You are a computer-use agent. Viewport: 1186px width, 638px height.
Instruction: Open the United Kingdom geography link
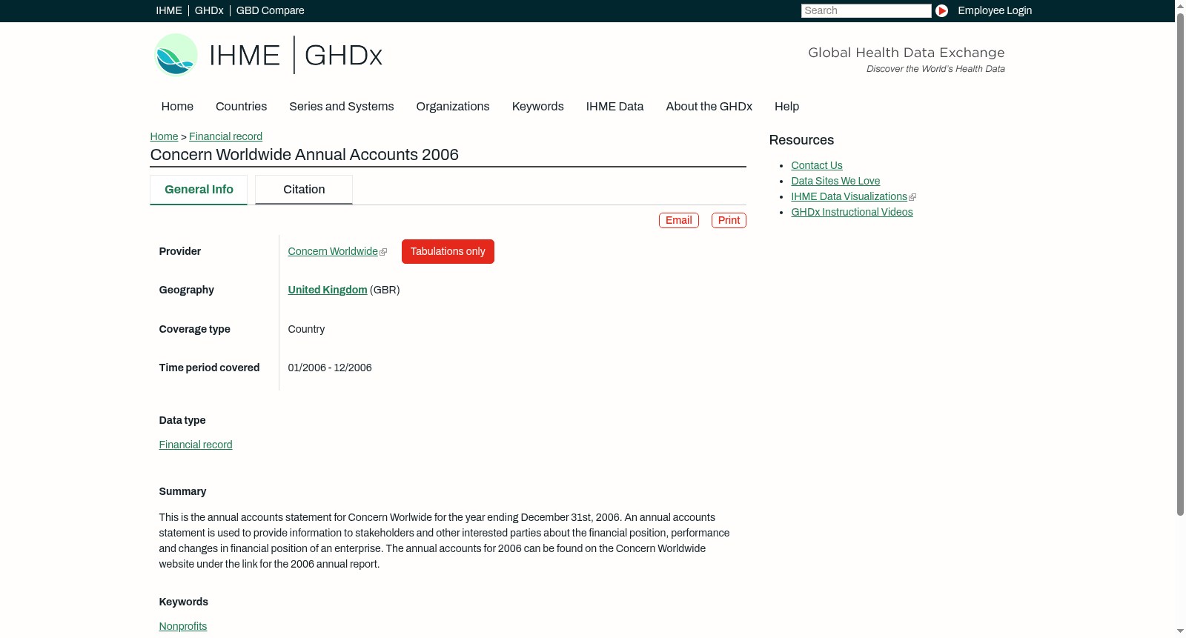(x=328, y=290)
